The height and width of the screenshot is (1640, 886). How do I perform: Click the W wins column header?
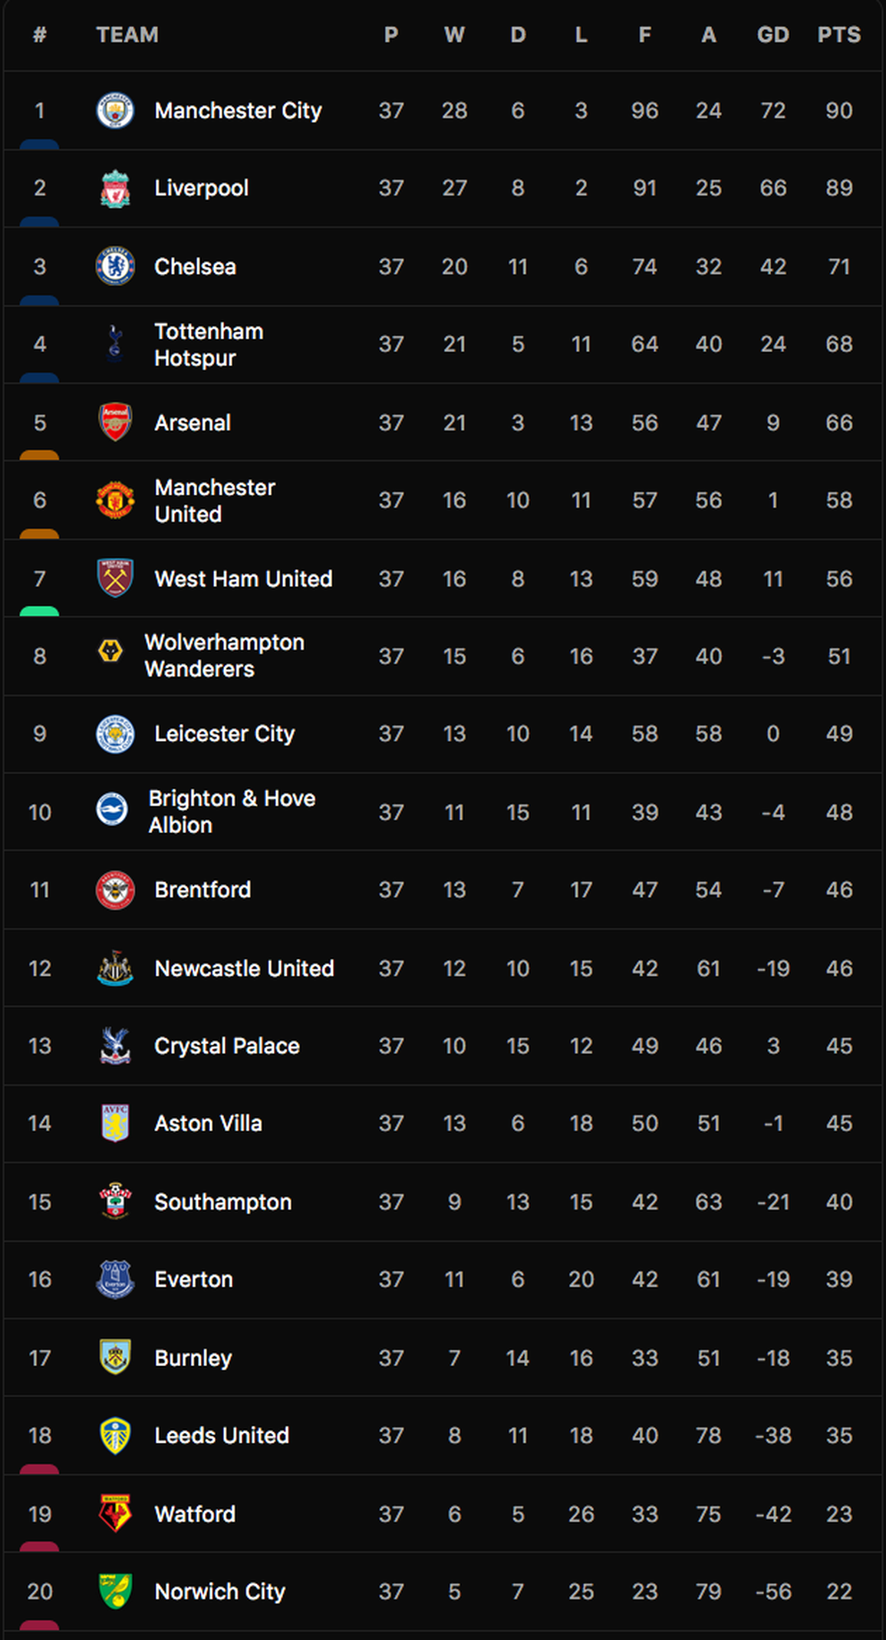coord(454,35)
